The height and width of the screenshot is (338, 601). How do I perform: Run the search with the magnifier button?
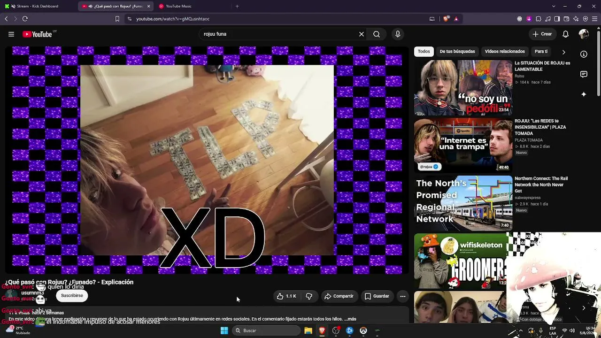377,34
